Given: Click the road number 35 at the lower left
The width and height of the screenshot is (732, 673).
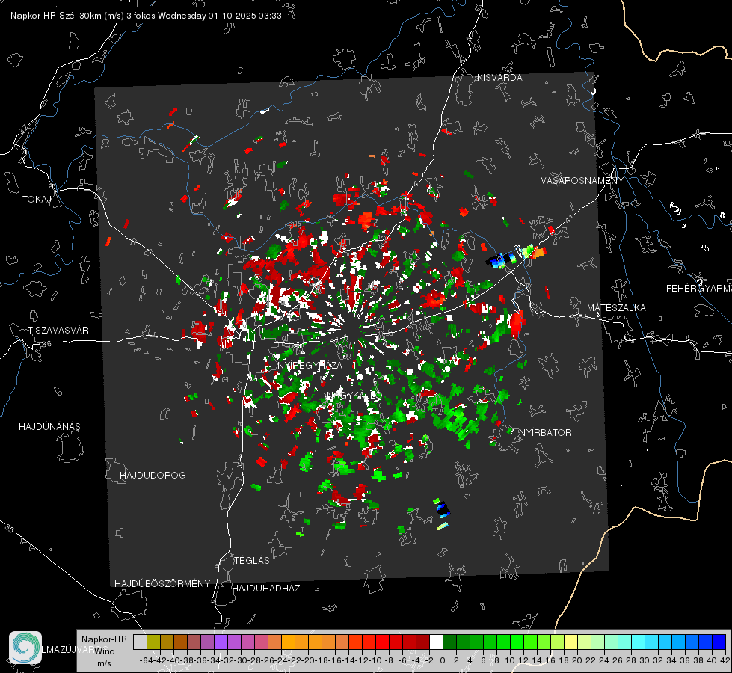Looking at the screenshot, I should [9, 528].
